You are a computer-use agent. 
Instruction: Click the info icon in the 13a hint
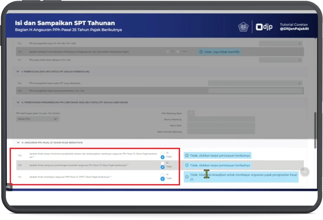[187, 156]
